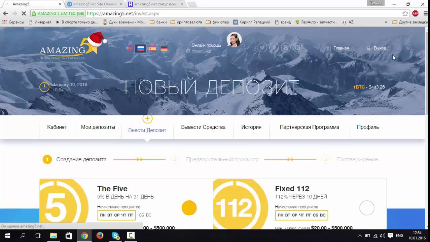This screenshot has height=242, width=430.
Task: Expand hidden bookmarks chevron
Action: pos(386,22)
